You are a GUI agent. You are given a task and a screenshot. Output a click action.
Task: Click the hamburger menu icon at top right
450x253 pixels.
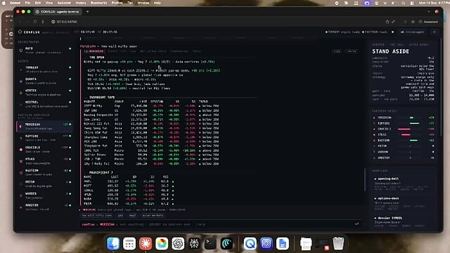click(435, 32)
